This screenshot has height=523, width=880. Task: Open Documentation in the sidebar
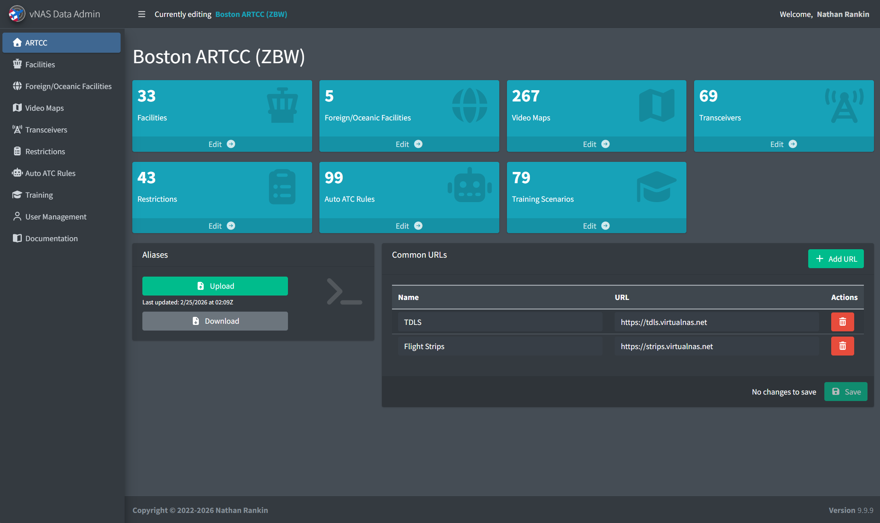[61, 238]
